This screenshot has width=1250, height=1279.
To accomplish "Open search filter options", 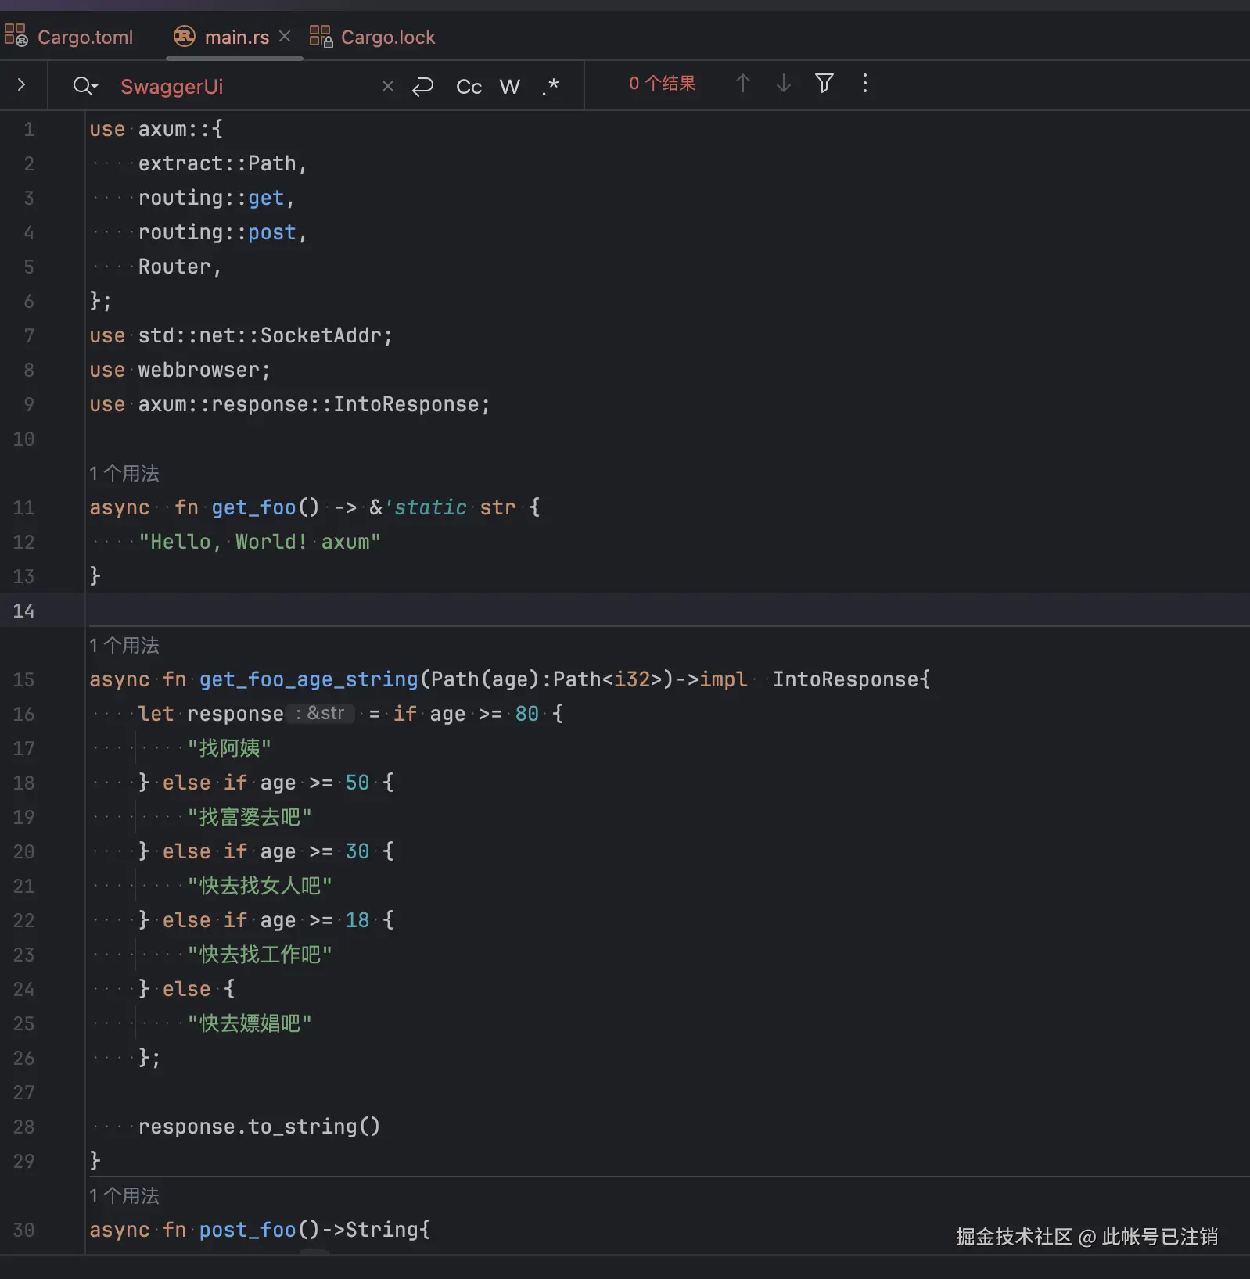I will point(824,83).
